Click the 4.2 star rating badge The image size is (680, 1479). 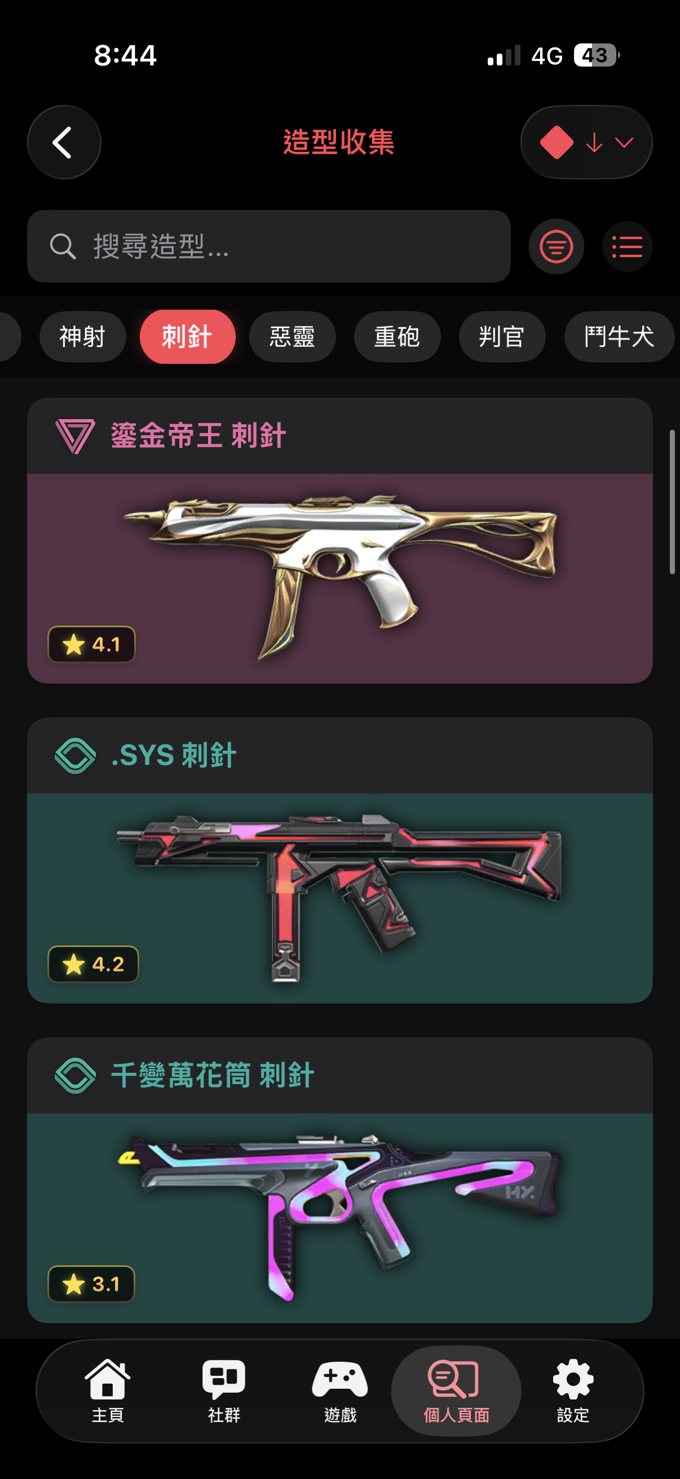[93, 964]
